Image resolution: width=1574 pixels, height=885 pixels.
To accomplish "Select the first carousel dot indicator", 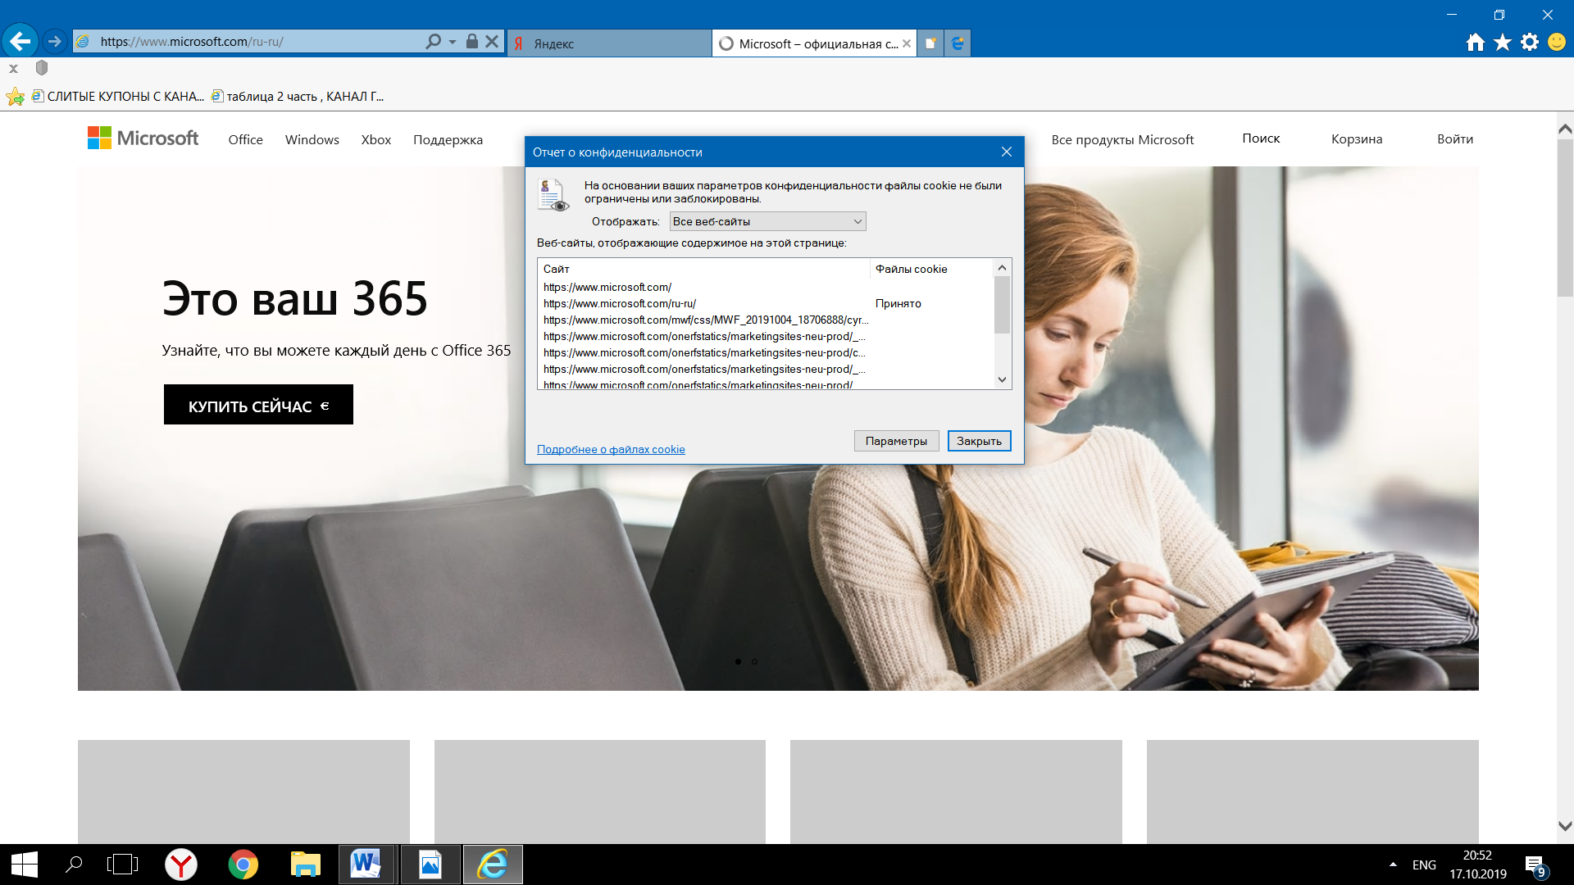I will [x=738, y=661].
